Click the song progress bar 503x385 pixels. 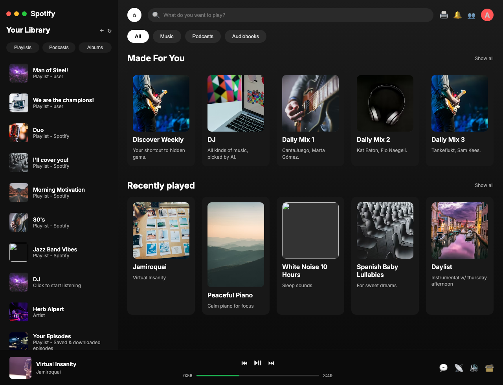[x=257, y=376]
